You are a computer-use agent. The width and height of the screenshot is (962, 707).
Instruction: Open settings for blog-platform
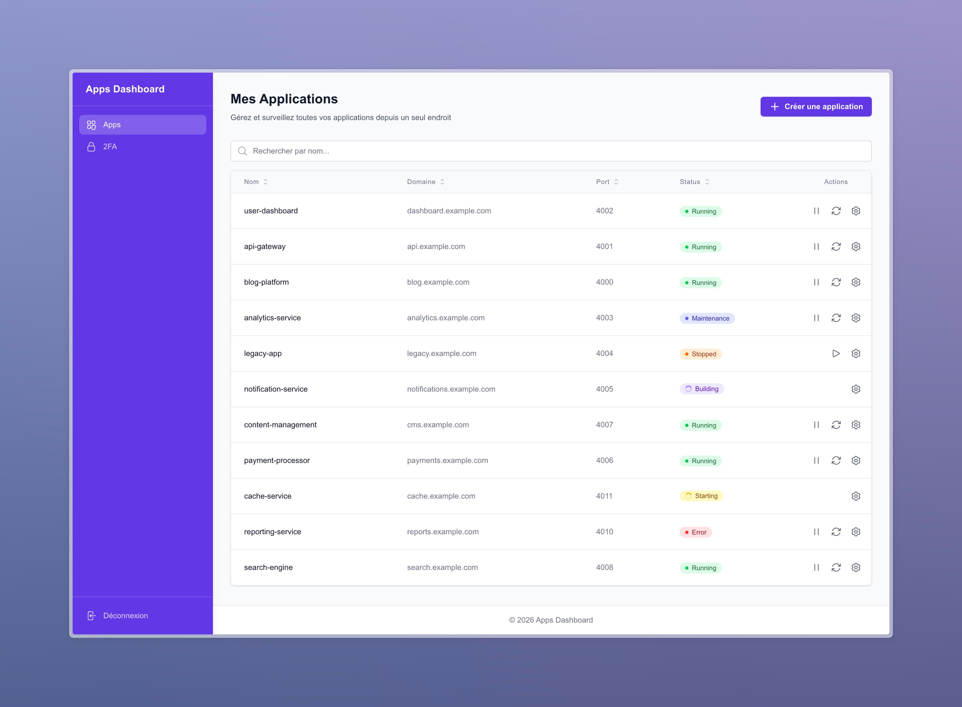856,282
